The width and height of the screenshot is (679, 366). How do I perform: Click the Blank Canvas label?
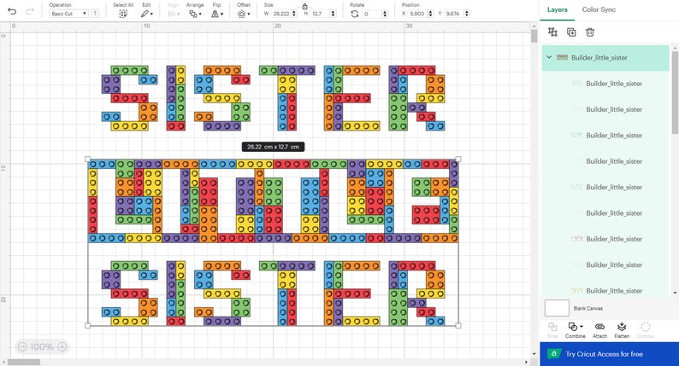[x=588, y=309]
